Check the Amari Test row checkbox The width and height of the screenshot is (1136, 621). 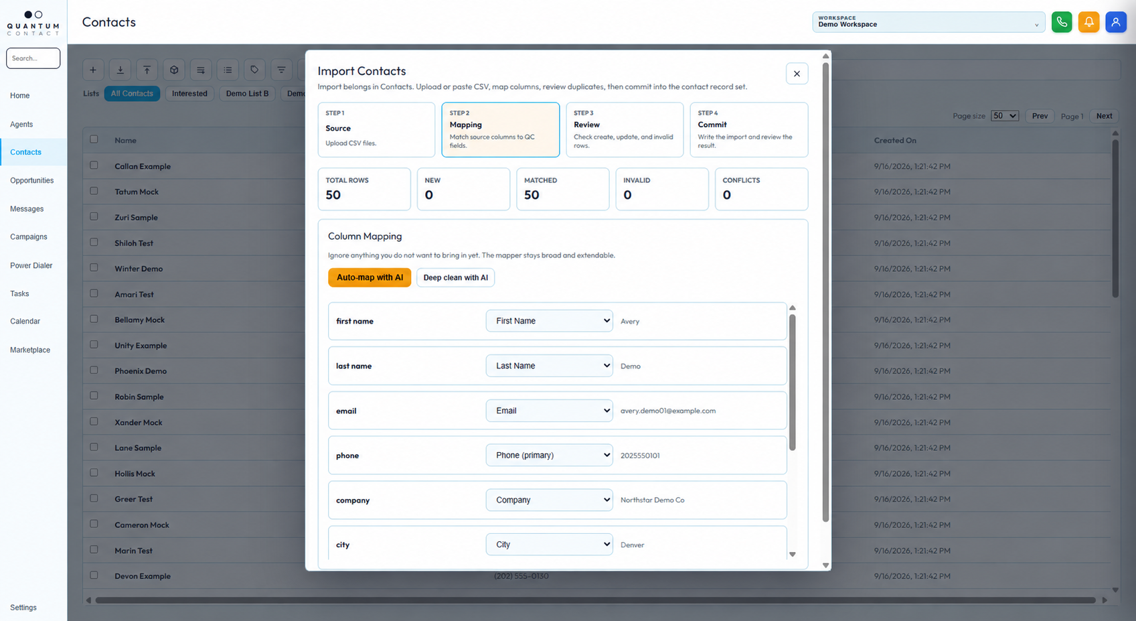pos(94,293)
